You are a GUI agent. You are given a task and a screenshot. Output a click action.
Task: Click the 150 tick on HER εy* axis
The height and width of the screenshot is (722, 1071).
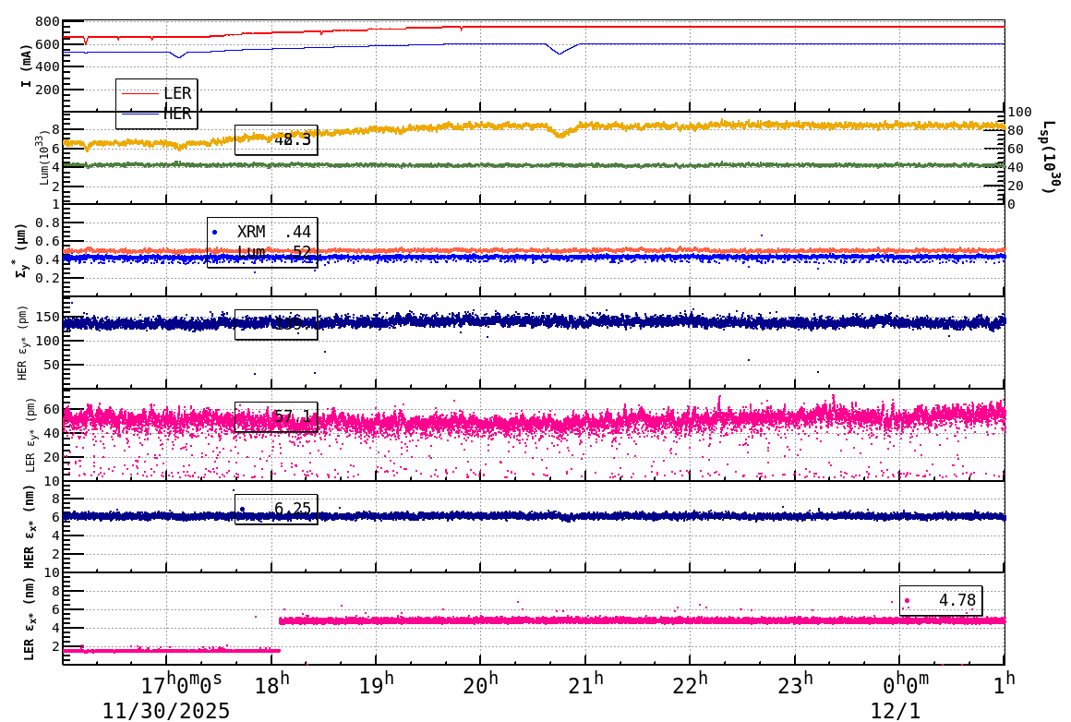tap(47, 317)
